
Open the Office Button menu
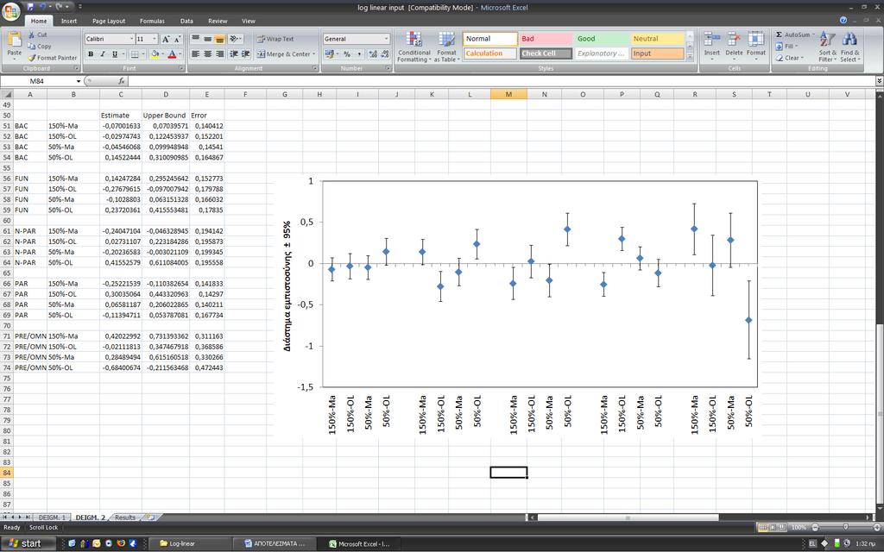coord(10,12)
